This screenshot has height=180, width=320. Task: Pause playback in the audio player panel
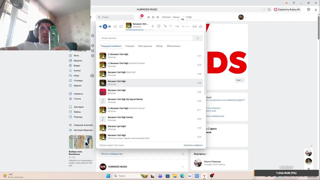[105, 26]
